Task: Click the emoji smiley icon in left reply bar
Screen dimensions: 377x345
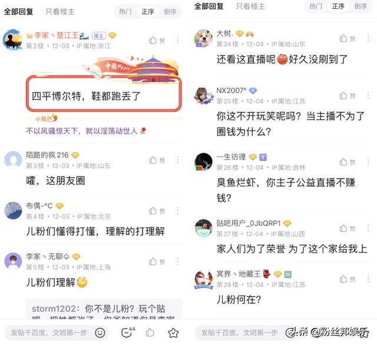Action: pyautogui.click(x=100, y=333)
